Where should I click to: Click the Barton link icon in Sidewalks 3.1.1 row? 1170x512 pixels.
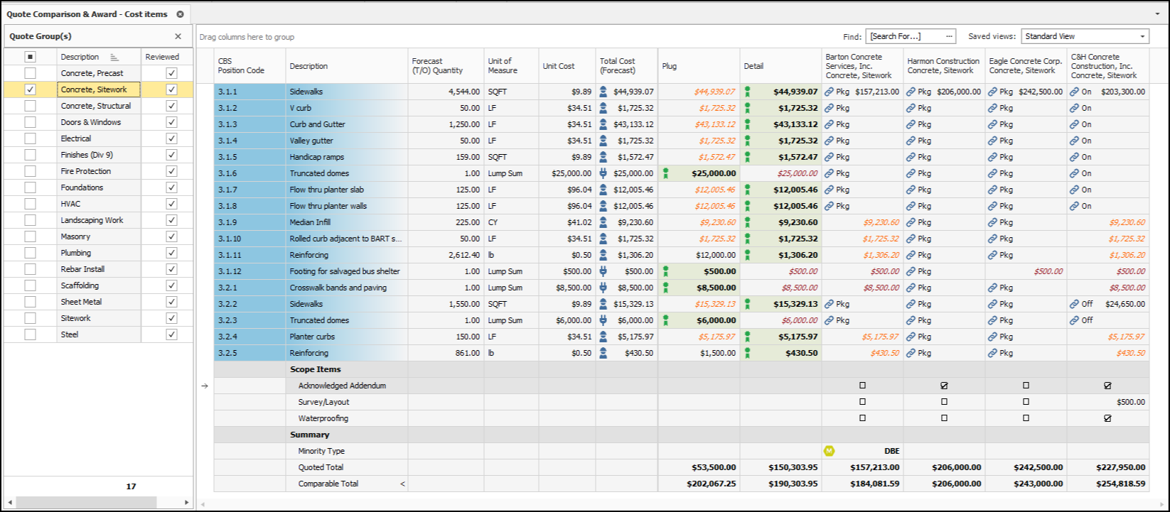click(x=829, y=92)
